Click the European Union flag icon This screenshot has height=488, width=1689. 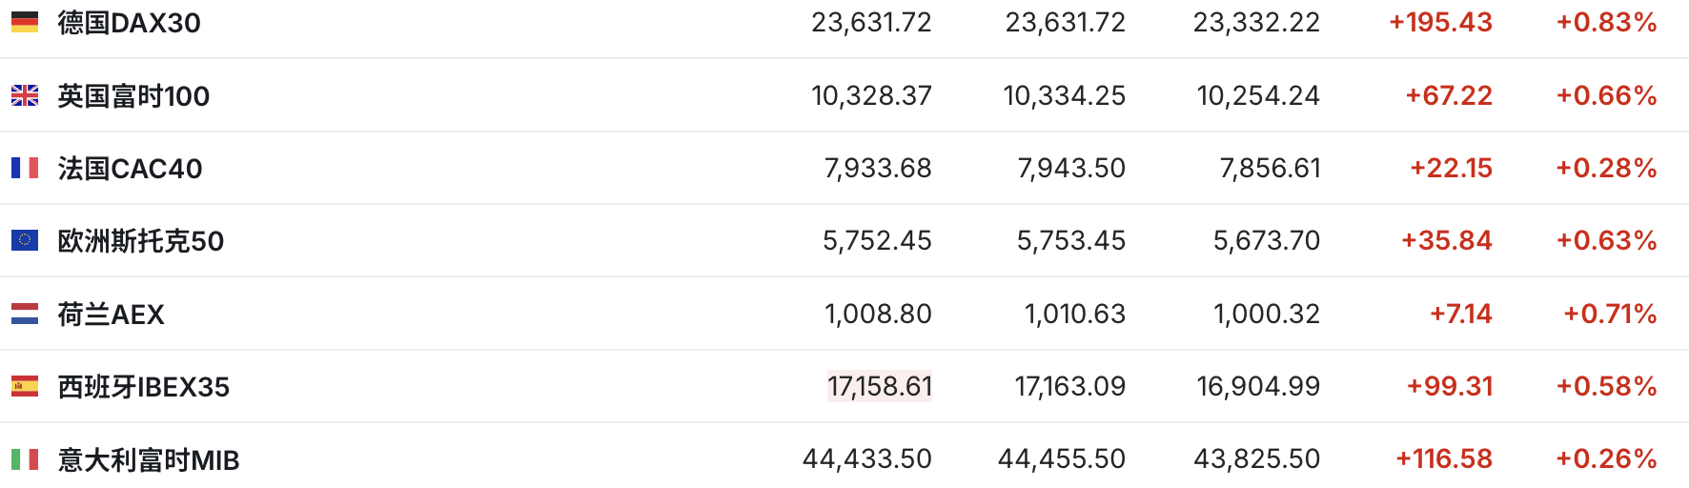coord(25,240)
